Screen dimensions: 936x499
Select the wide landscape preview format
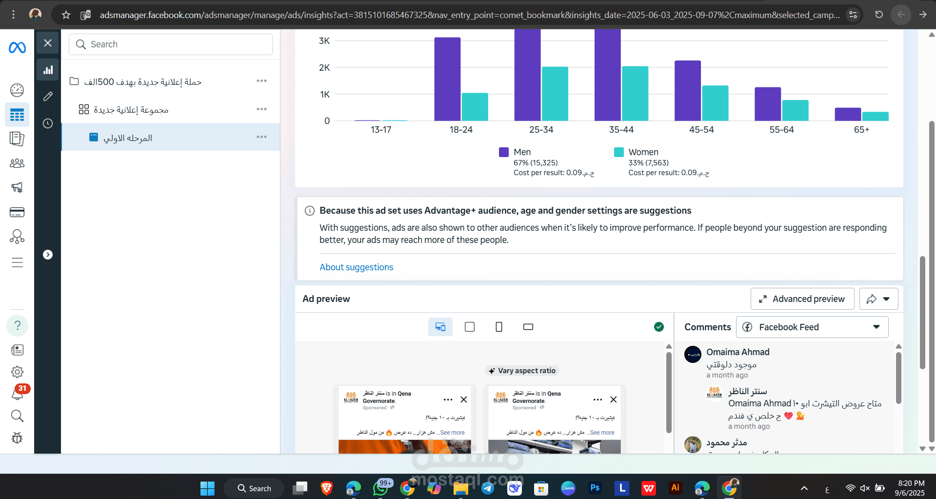tap(528, 327)
